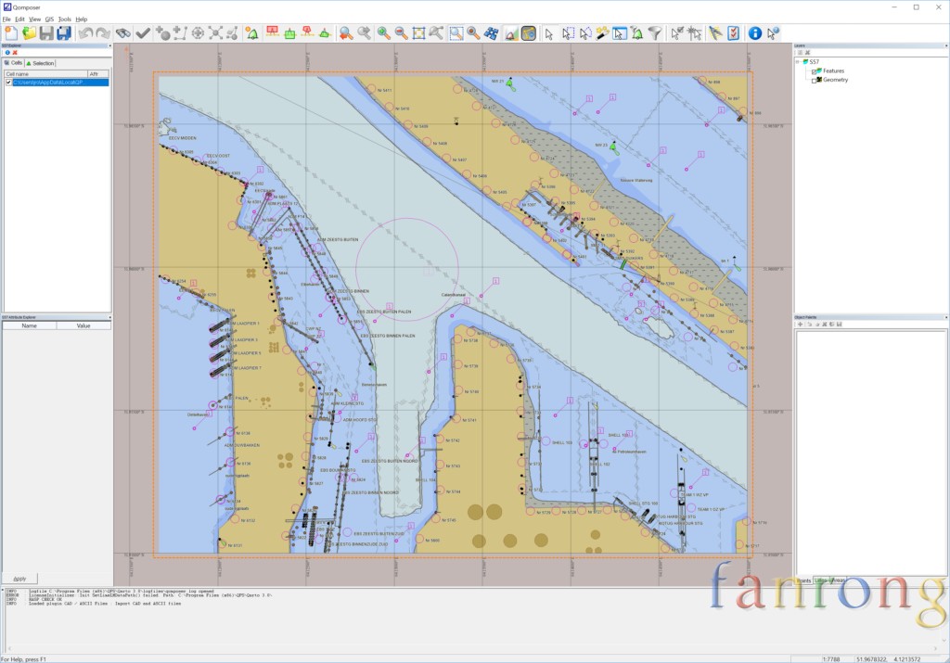Click the checkmark validate icon
950x663 pixels.
click(143, 33)
